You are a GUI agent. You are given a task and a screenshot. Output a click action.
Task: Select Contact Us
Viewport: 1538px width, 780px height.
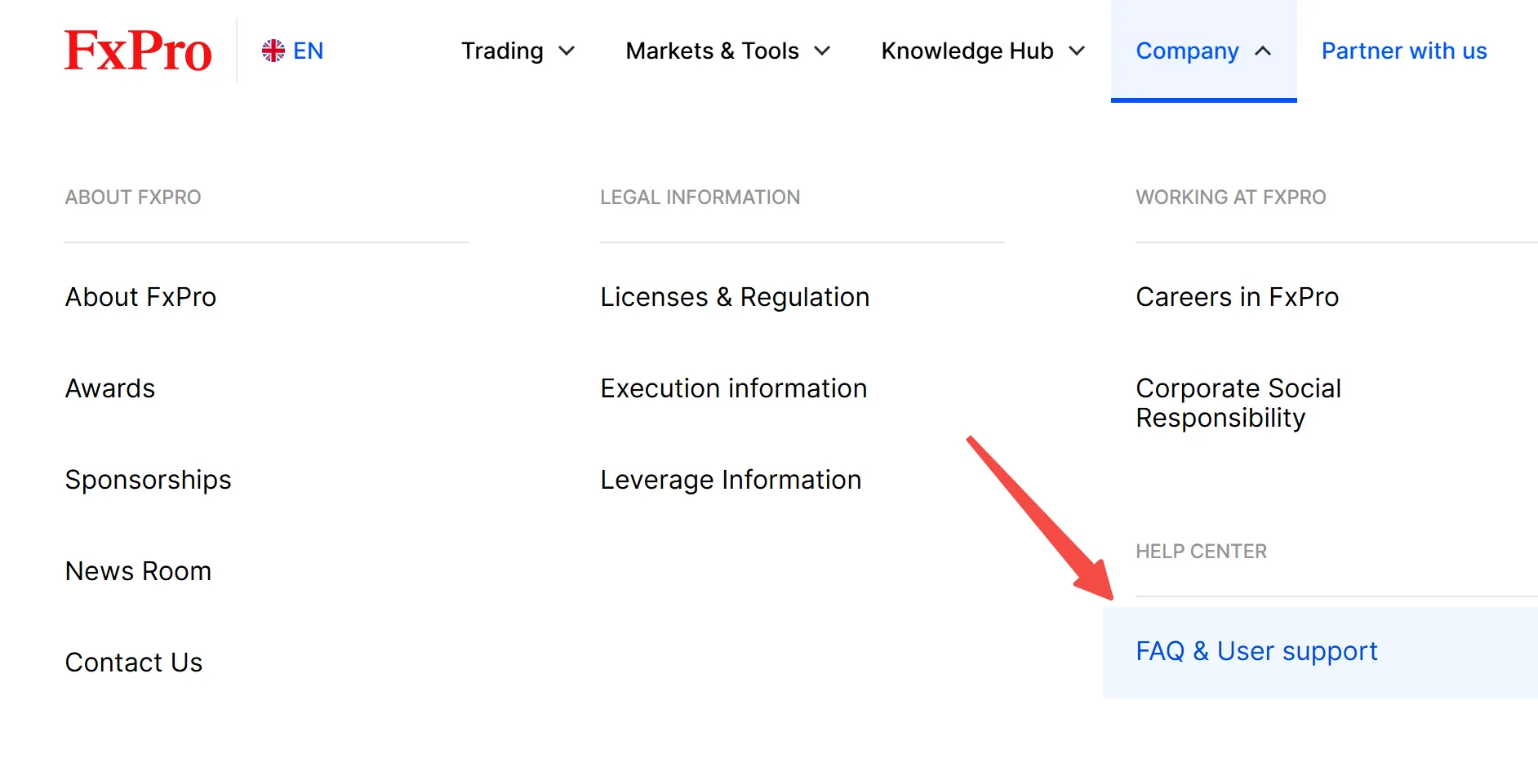pyautogui.click(x=134, y=663)
